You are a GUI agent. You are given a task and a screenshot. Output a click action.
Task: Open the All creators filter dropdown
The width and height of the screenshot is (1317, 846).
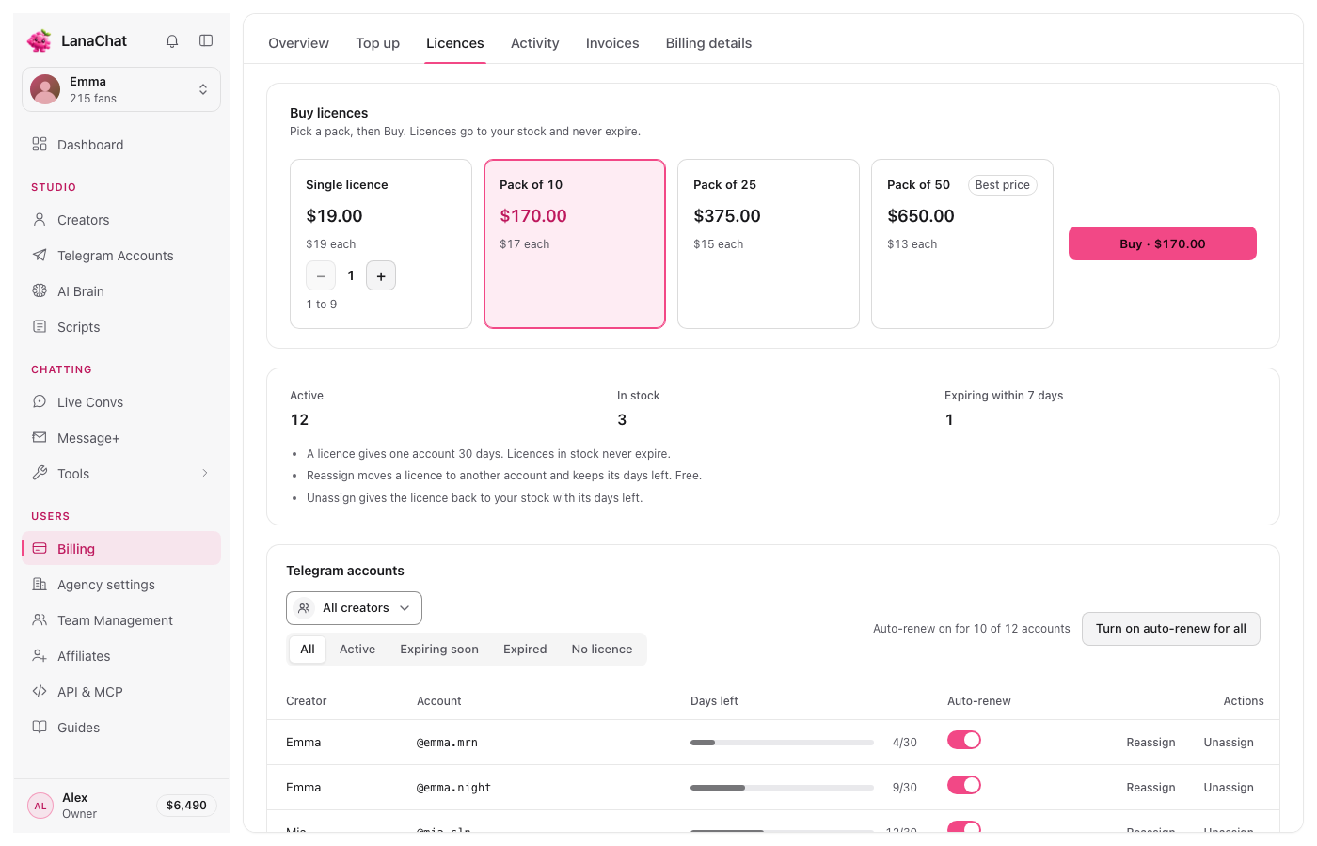click(354, 608)
